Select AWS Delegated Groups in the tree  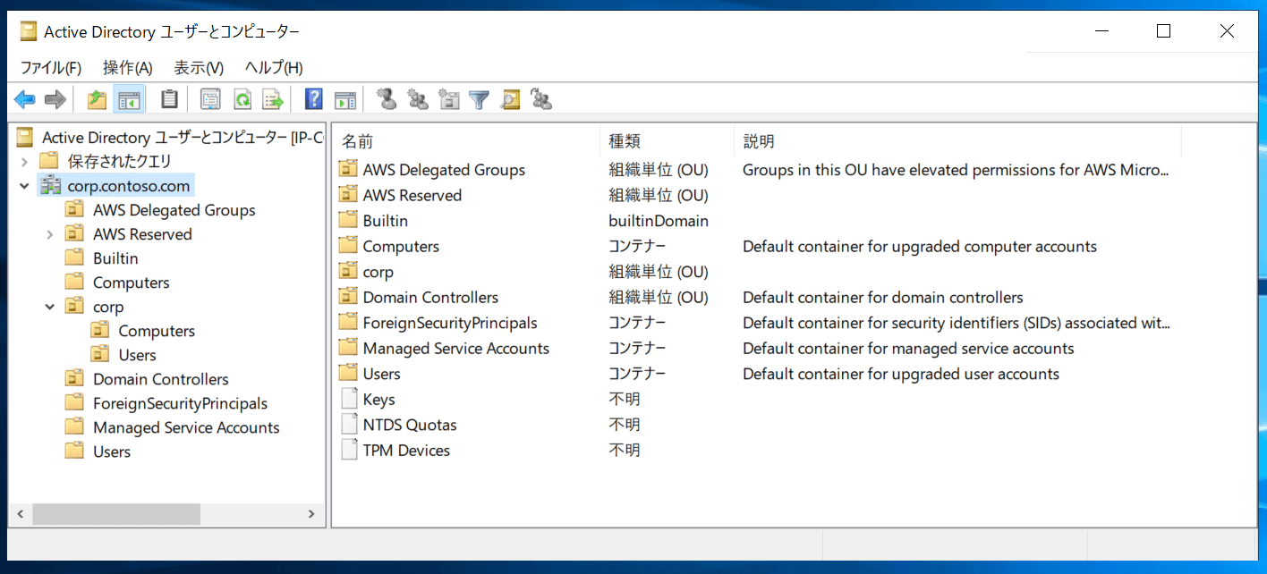(x=174, y=210)
